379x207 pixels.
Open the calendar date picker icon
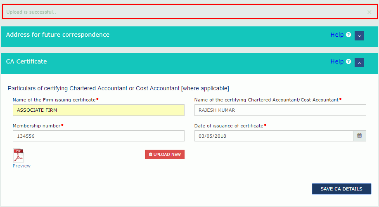click(359, 136)
